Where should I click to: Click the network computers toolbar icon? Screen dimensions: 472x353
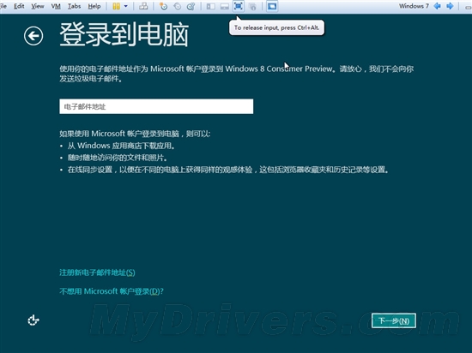pos(143,6)
